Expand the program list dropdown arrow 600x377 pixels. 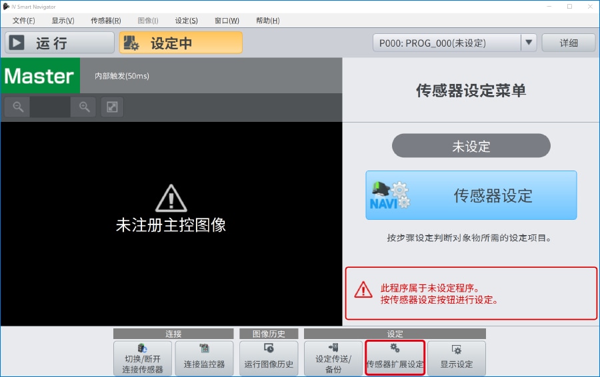click(x=529, y=43)
